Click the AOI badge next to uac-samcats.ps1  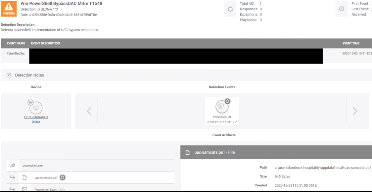(x=63, y=177)
